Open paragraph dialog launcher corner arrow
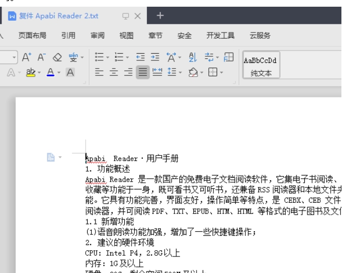Viewport: 344px width, 273px height. coord(234,83)
